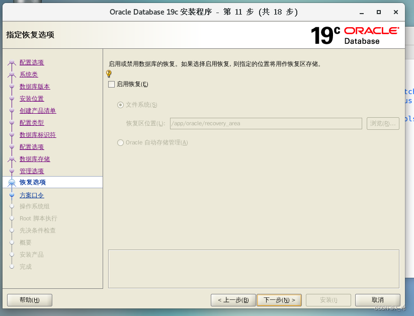Click the installer window title bar text

click(204, 12)
